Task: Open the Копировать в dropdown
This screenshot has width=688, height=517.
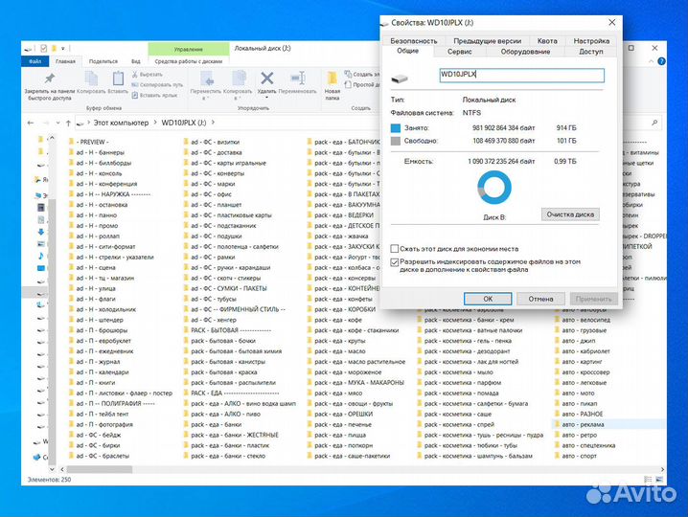Action: pyautogui.click(x=238, y=99)
